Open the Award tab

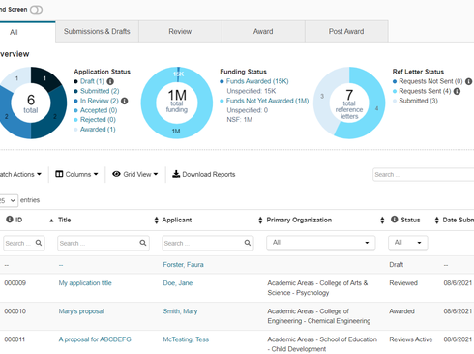point(263,31)
